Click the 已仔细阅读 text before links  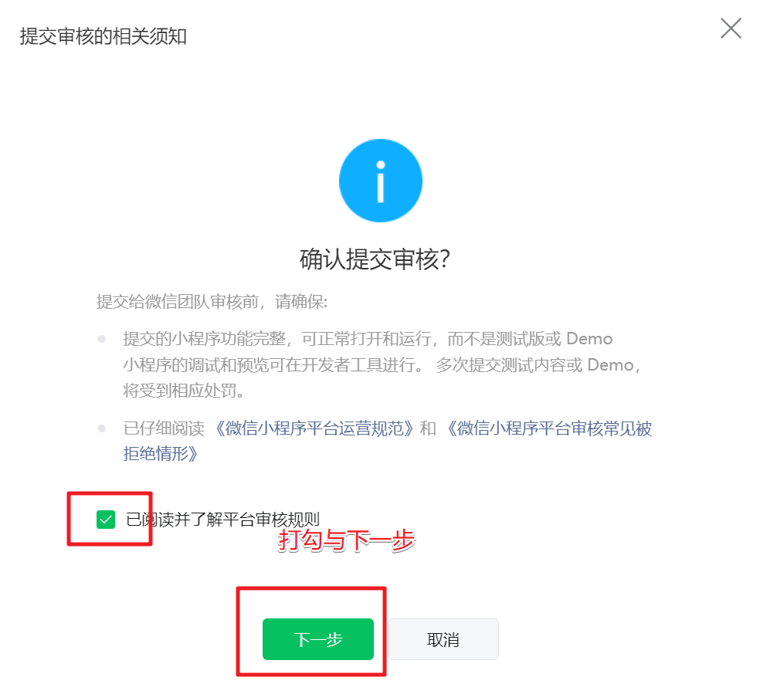(x=164, y=428)
